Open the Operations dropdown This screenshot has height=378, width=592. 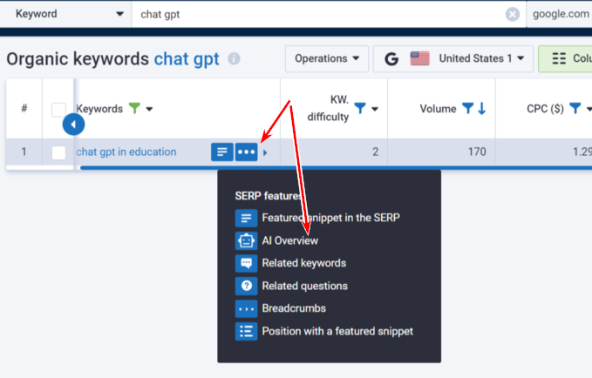[x=327, y=59]
